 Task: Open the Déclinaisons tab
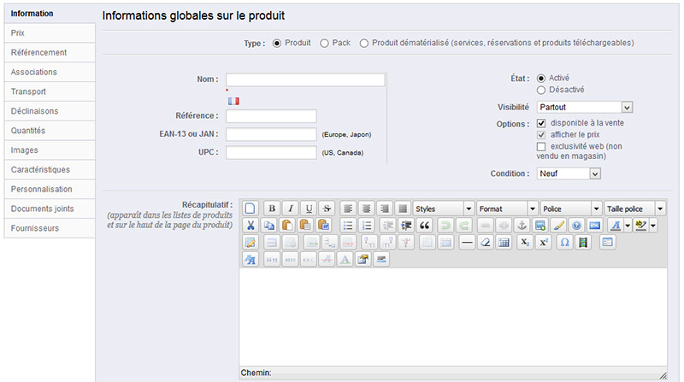(x=50, y=111)
